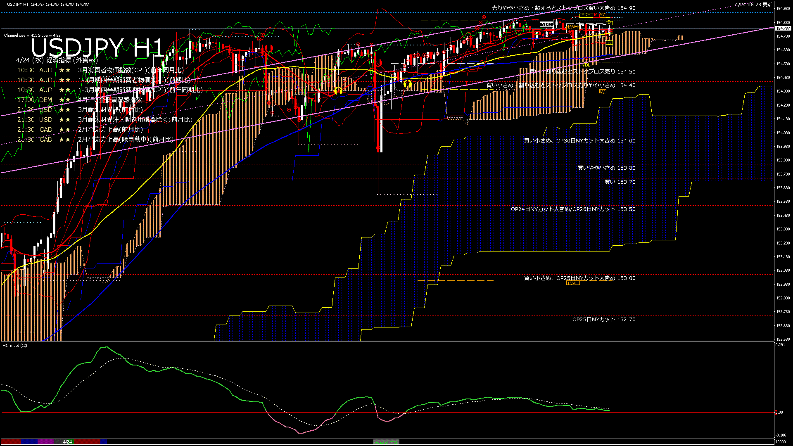
Task: Click 'Channel size = 411 Slope = 4.52' label
Action: coord(32,36)
